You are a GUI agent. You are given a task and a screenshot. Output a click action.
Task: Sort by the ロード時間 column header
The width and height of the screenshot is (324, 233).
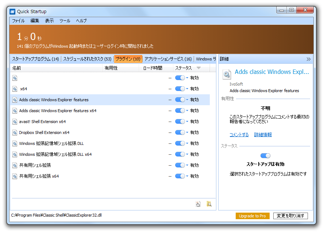click(156, 68)
